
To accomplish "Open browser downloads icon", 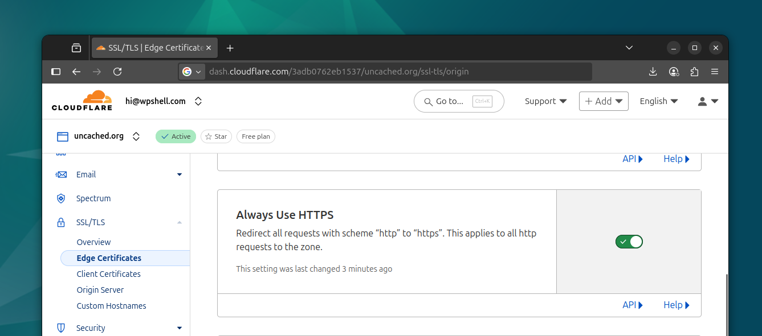I will tap(653, 72).
